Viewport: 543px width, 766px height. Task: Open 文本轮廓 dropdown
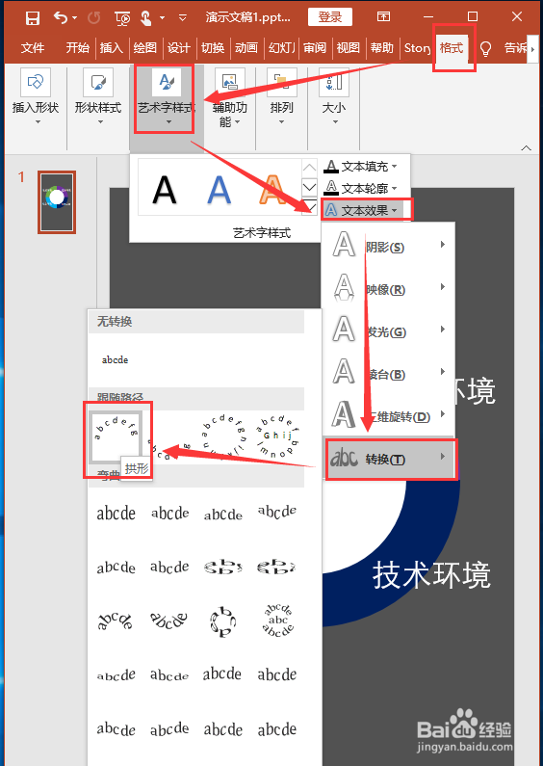coord(361,188)
